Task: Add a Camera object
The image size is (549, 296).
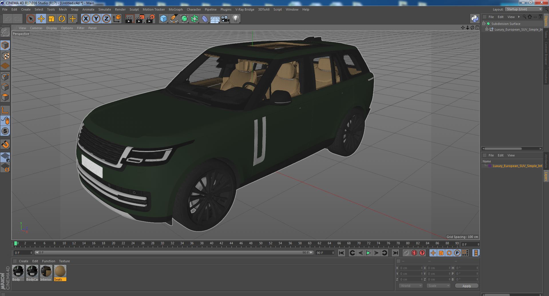Action: (225, 19)
